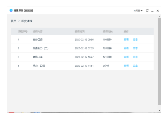168x122 pixels.
Task: Click course number 3
Action: (18, 48)
